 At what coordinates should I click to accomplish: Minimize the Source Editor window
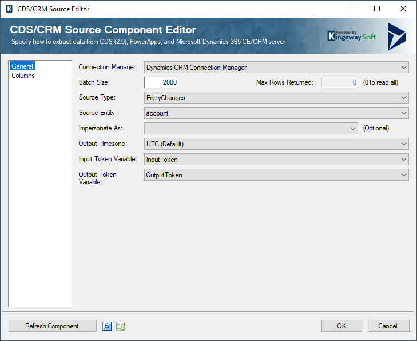click(x=351, y=9)
